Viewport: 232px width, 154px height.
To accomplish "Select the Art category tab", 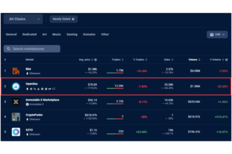I will click(45, 35).
